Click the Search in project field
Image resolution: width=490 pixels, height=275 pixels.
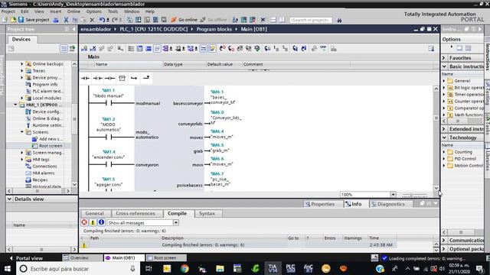click(x=310, y=20)
